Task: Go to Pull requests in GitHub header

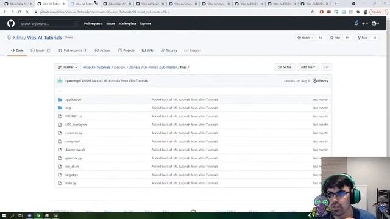Action: 93,24
